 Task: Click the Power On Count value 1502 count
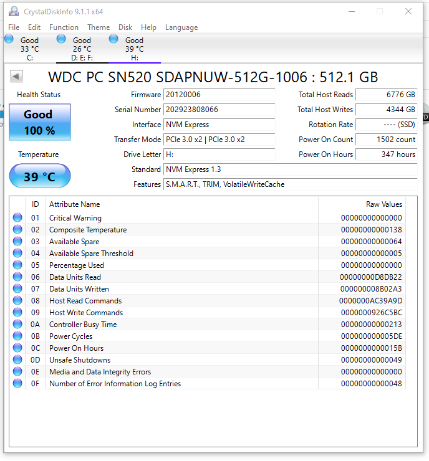(387, 140)
